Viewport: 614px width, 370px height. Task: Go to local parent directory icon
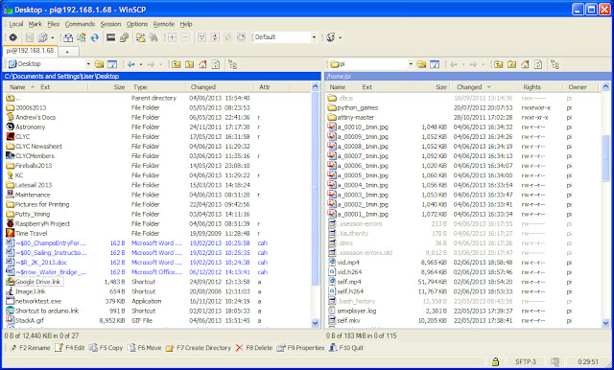point(177,64)
